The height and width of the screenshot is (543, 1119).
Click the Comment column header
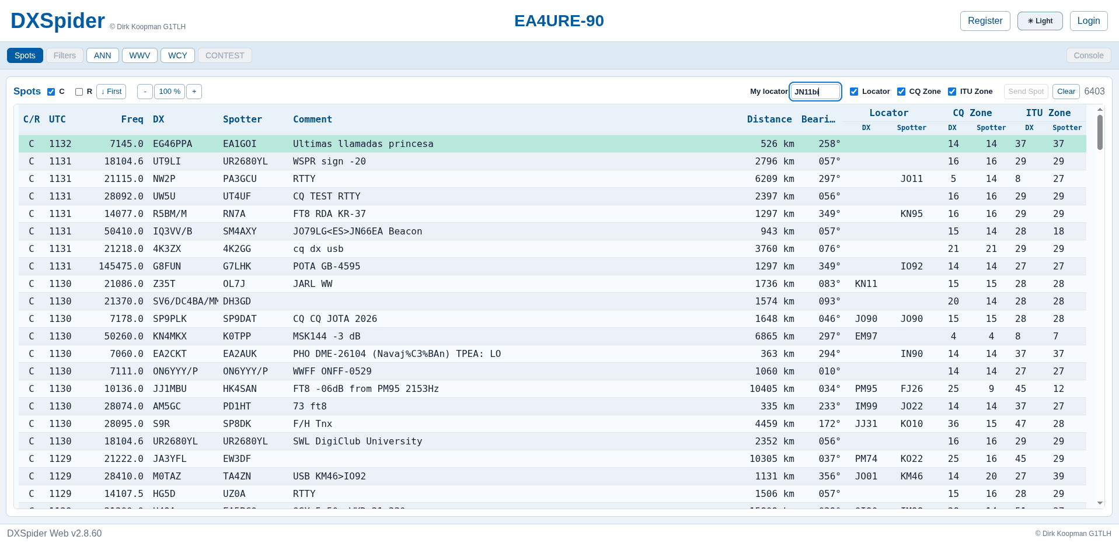312,120
